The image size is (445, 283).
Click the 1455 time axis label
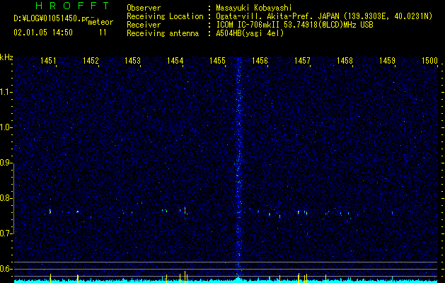point(217,60)
